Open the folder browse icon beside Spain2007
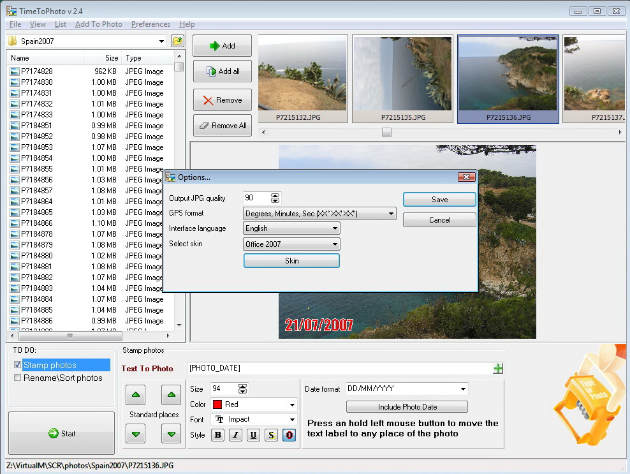Image resolution: width=630 pixels, height=474 pixels. (x=177, y=41)
